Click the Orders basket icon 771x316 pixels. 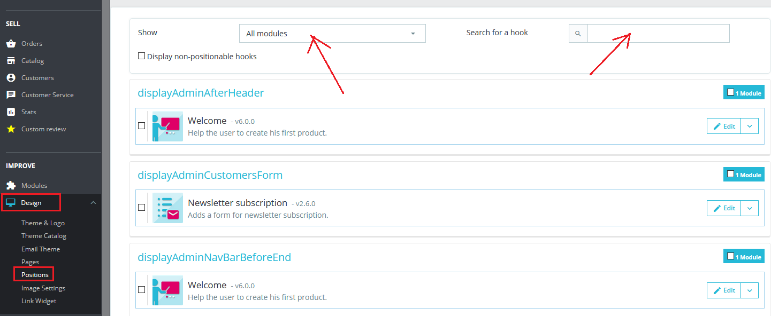[x=11, y=44]
